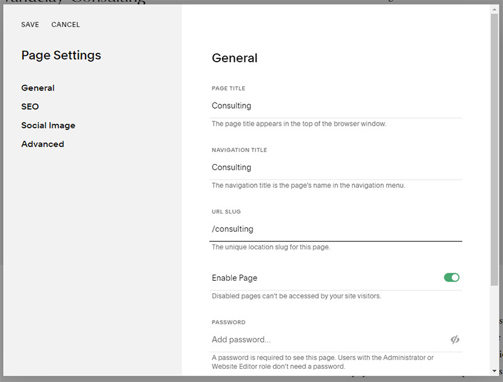Go to the Advanced section
Image resolution: width=503 pixels, height=382 pixels.
coord(43,145)
